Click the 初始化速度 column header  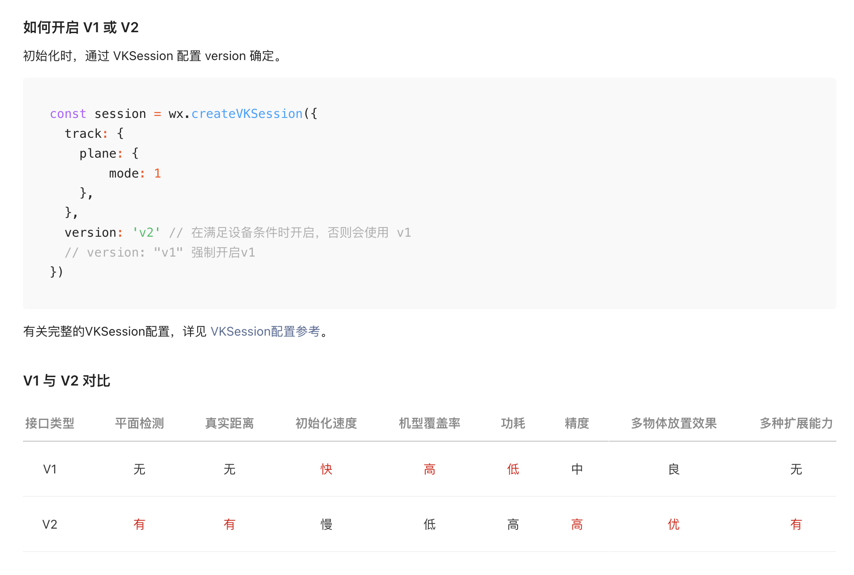click(326, 423)
